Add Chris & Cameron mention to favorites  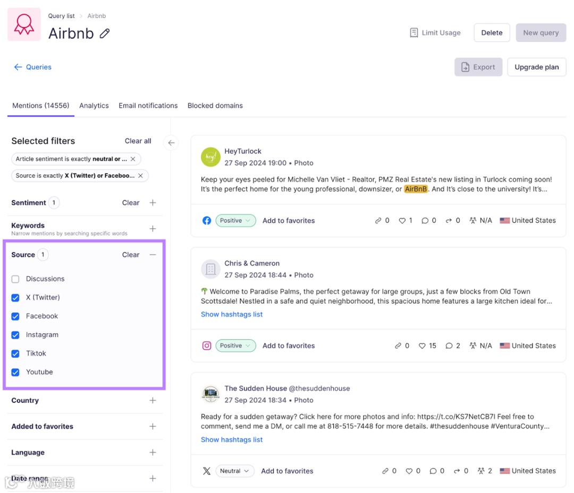tap(289, 345)
